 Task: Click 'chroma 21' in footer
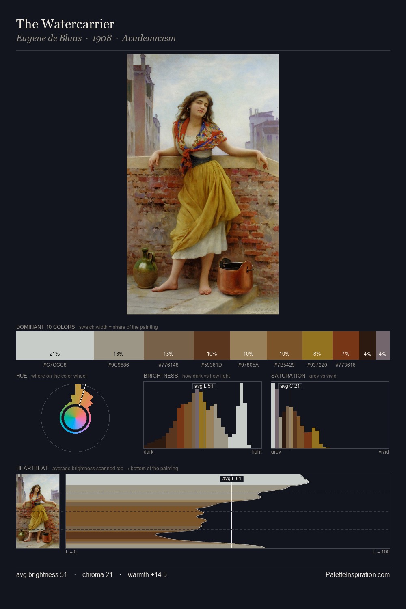tap(97, 574)
